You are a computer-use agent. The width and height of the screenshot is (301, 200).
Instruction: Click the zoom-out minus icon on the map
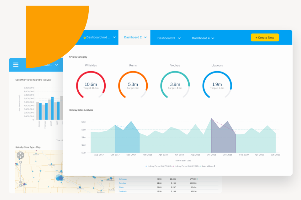coord(20,185)
